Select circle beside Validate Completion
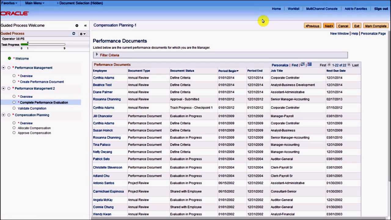 point(14,108)
